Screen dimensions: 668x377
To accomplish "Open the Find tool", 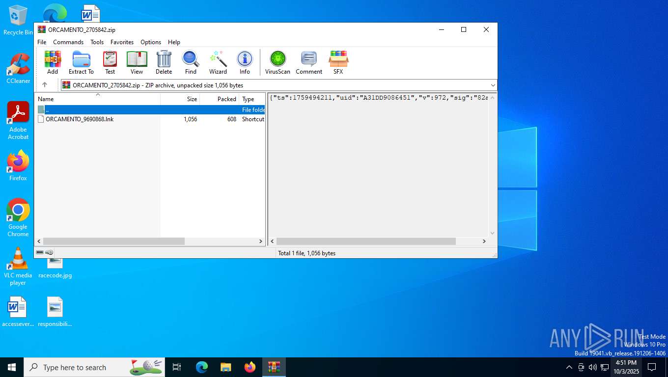I will (x=191, y=62).
